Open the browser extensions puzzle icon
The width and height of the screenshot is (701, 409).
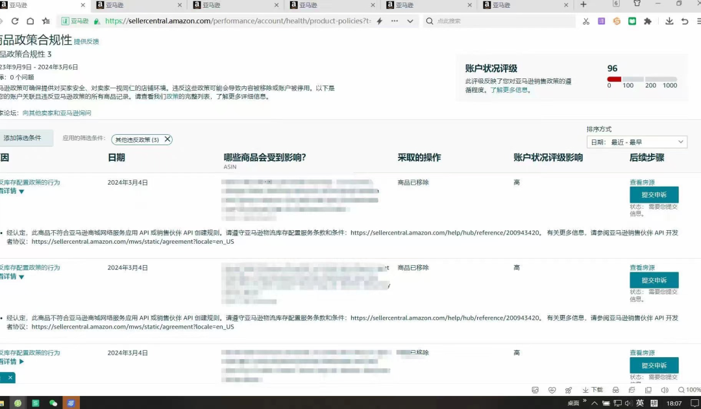click(647, 20)
